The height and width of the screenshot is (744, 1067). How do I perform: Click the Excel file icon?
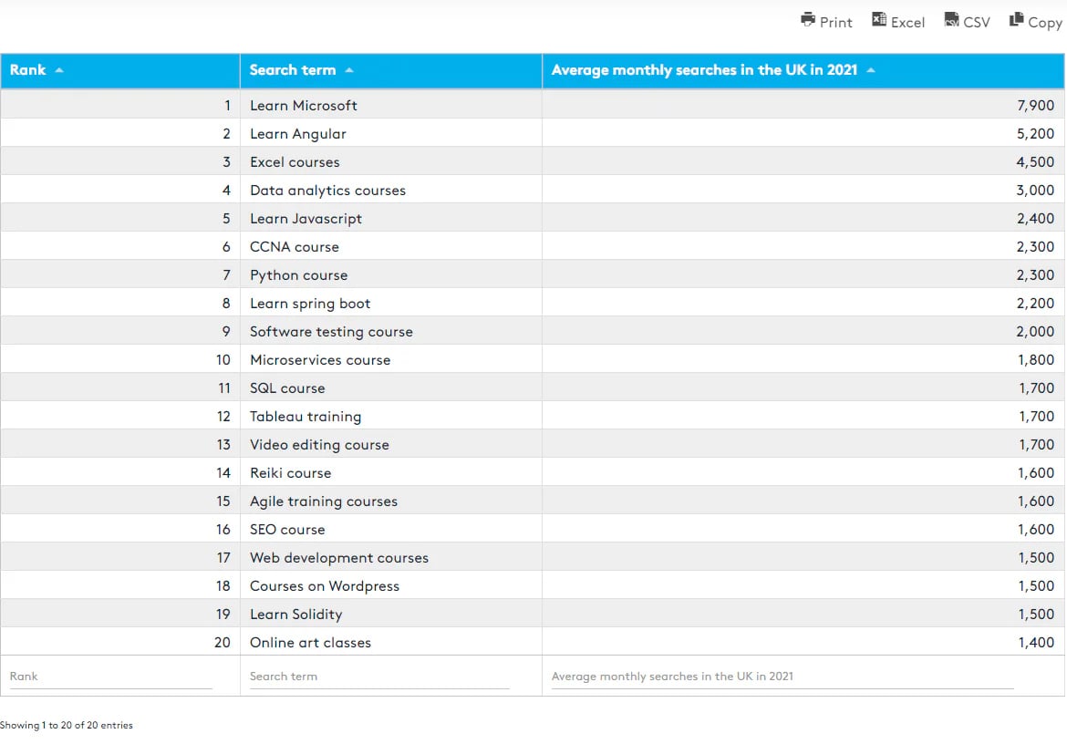(879, 20)
